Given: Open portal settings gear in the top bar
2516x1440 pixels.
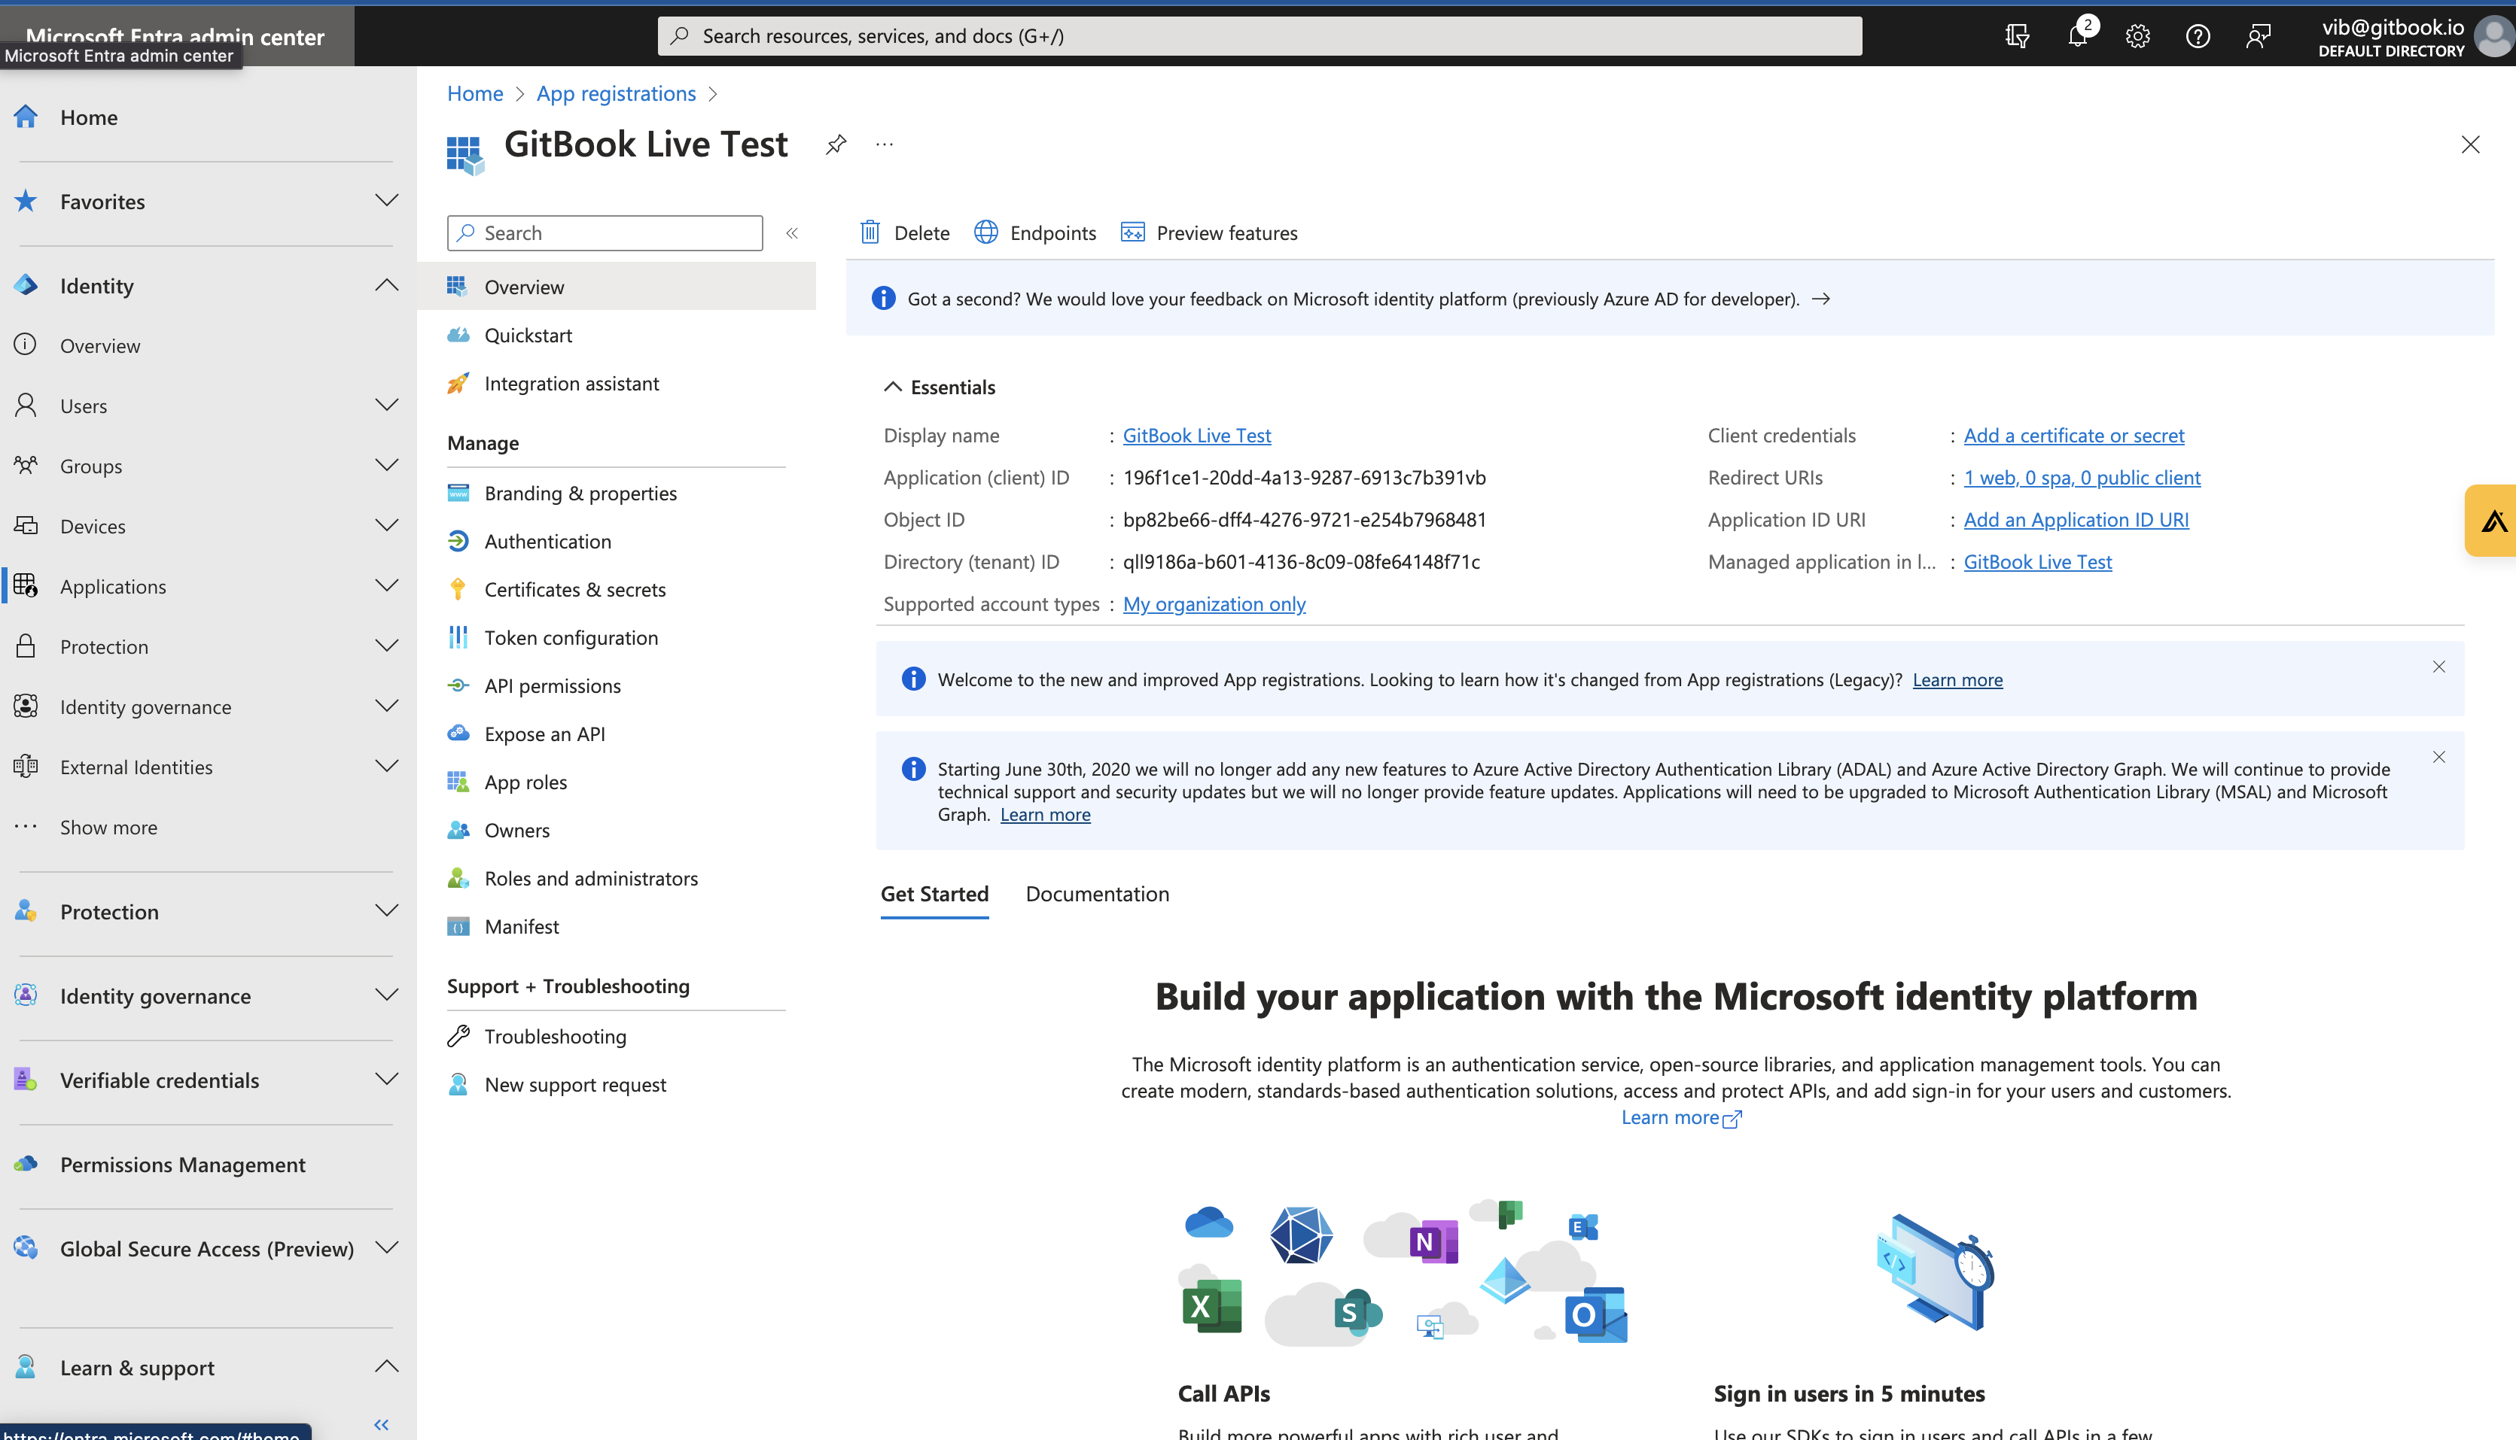Looking at the screenshot, I should click(x=2137, y=37).
